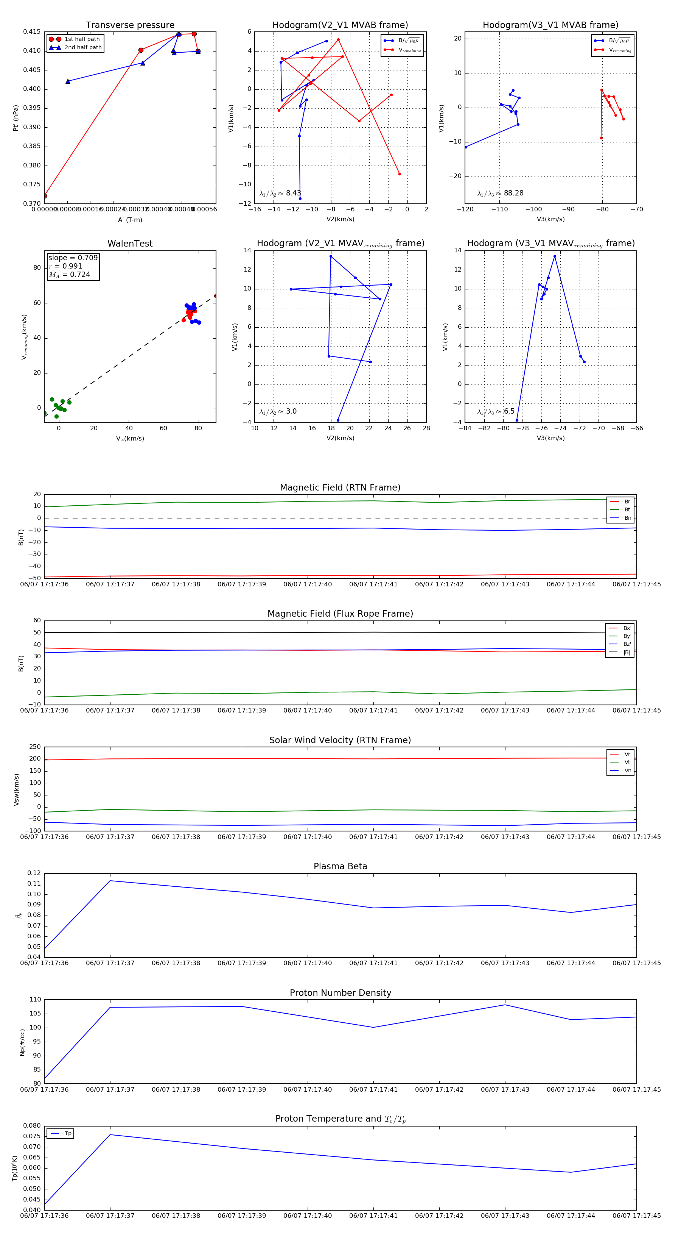Click the A' (T·m) axis label
Screen dimensions: 681x1250
point(130,220)
